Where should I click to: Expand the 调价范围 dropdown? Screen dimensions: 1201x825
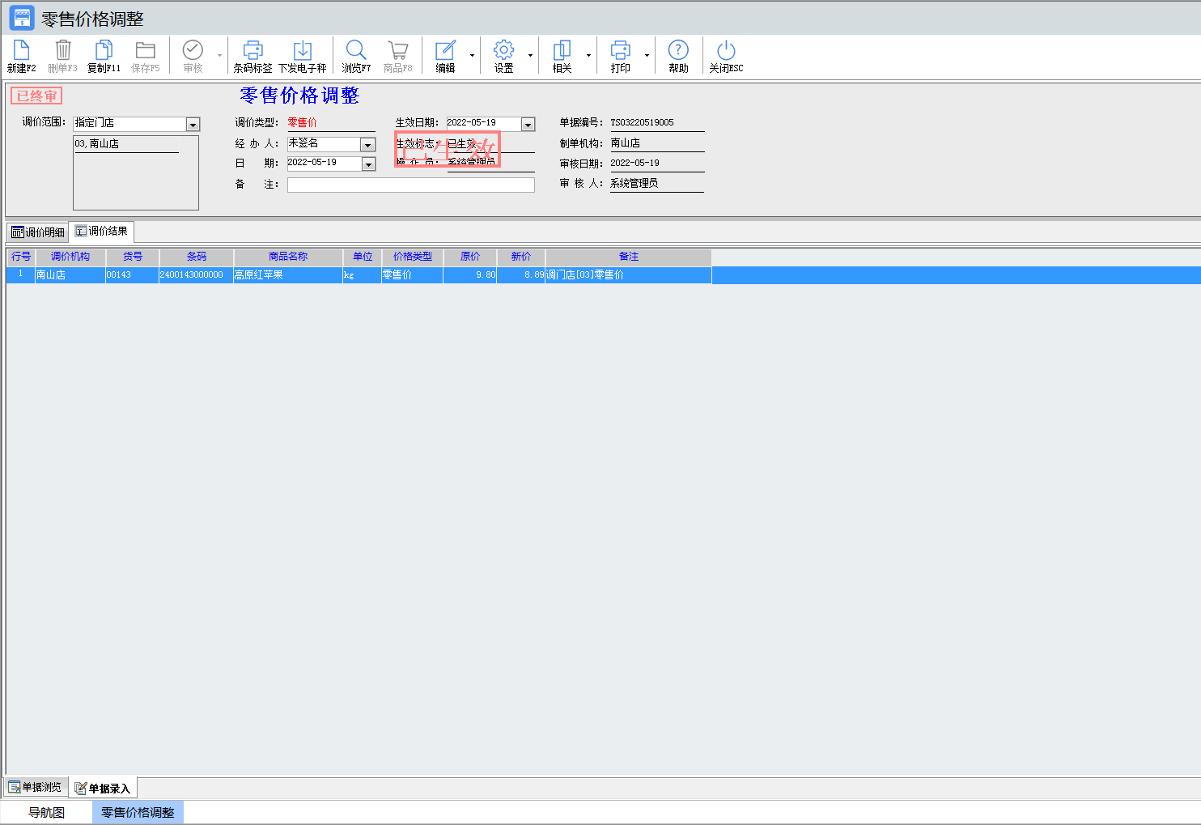(193, 125)
